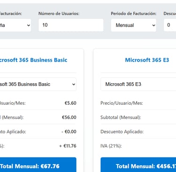The image size is (176, 172).
Task: Click the Subtotal (Mensual) label in E3 card
Action: [x=121, y=117]
